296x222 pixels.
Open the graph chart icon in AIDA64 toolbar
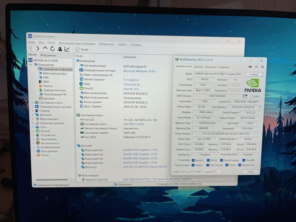[67, 49]
